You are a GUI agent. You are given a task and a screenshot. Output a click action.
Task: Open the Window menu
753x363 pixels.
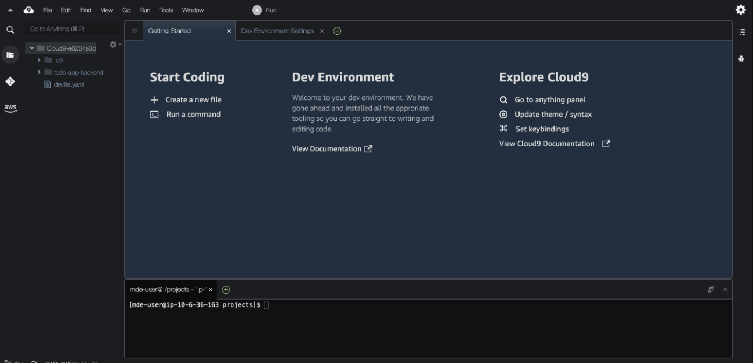(x=193, y=10)
